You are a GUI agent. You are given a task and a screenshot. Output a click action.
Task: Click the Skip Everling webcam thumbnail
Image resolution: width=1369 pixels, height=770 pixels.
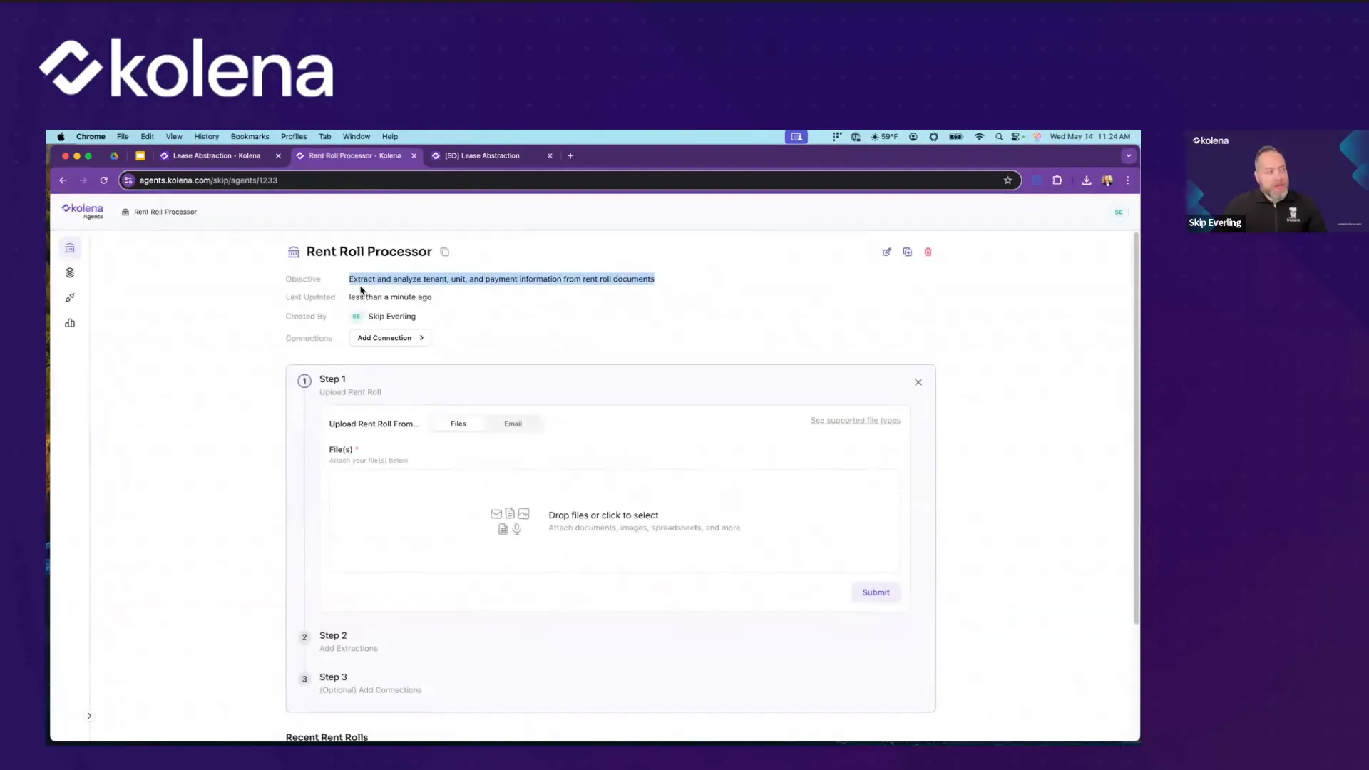(x=1276, y=181)
